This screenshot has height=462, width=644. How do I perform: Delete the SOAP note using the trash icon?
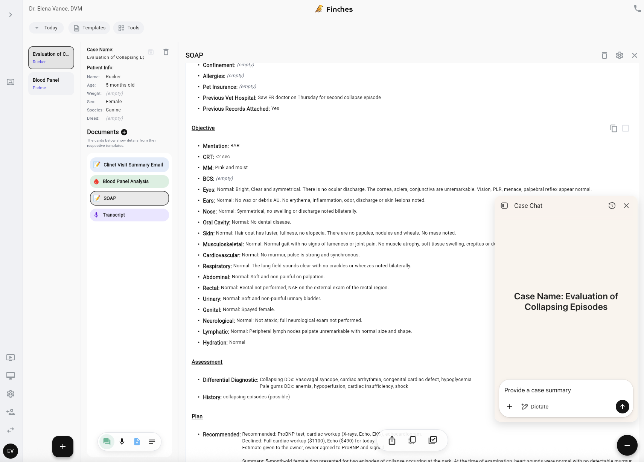[604, 55]
